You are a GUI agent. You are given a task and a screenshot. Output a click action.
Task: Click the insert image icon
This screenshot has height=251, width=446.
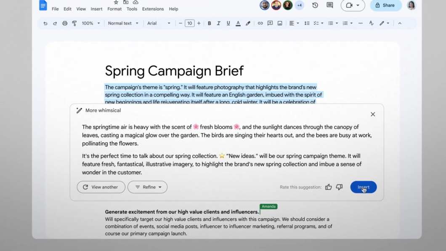pyautogui.click(x=280, y=23)
